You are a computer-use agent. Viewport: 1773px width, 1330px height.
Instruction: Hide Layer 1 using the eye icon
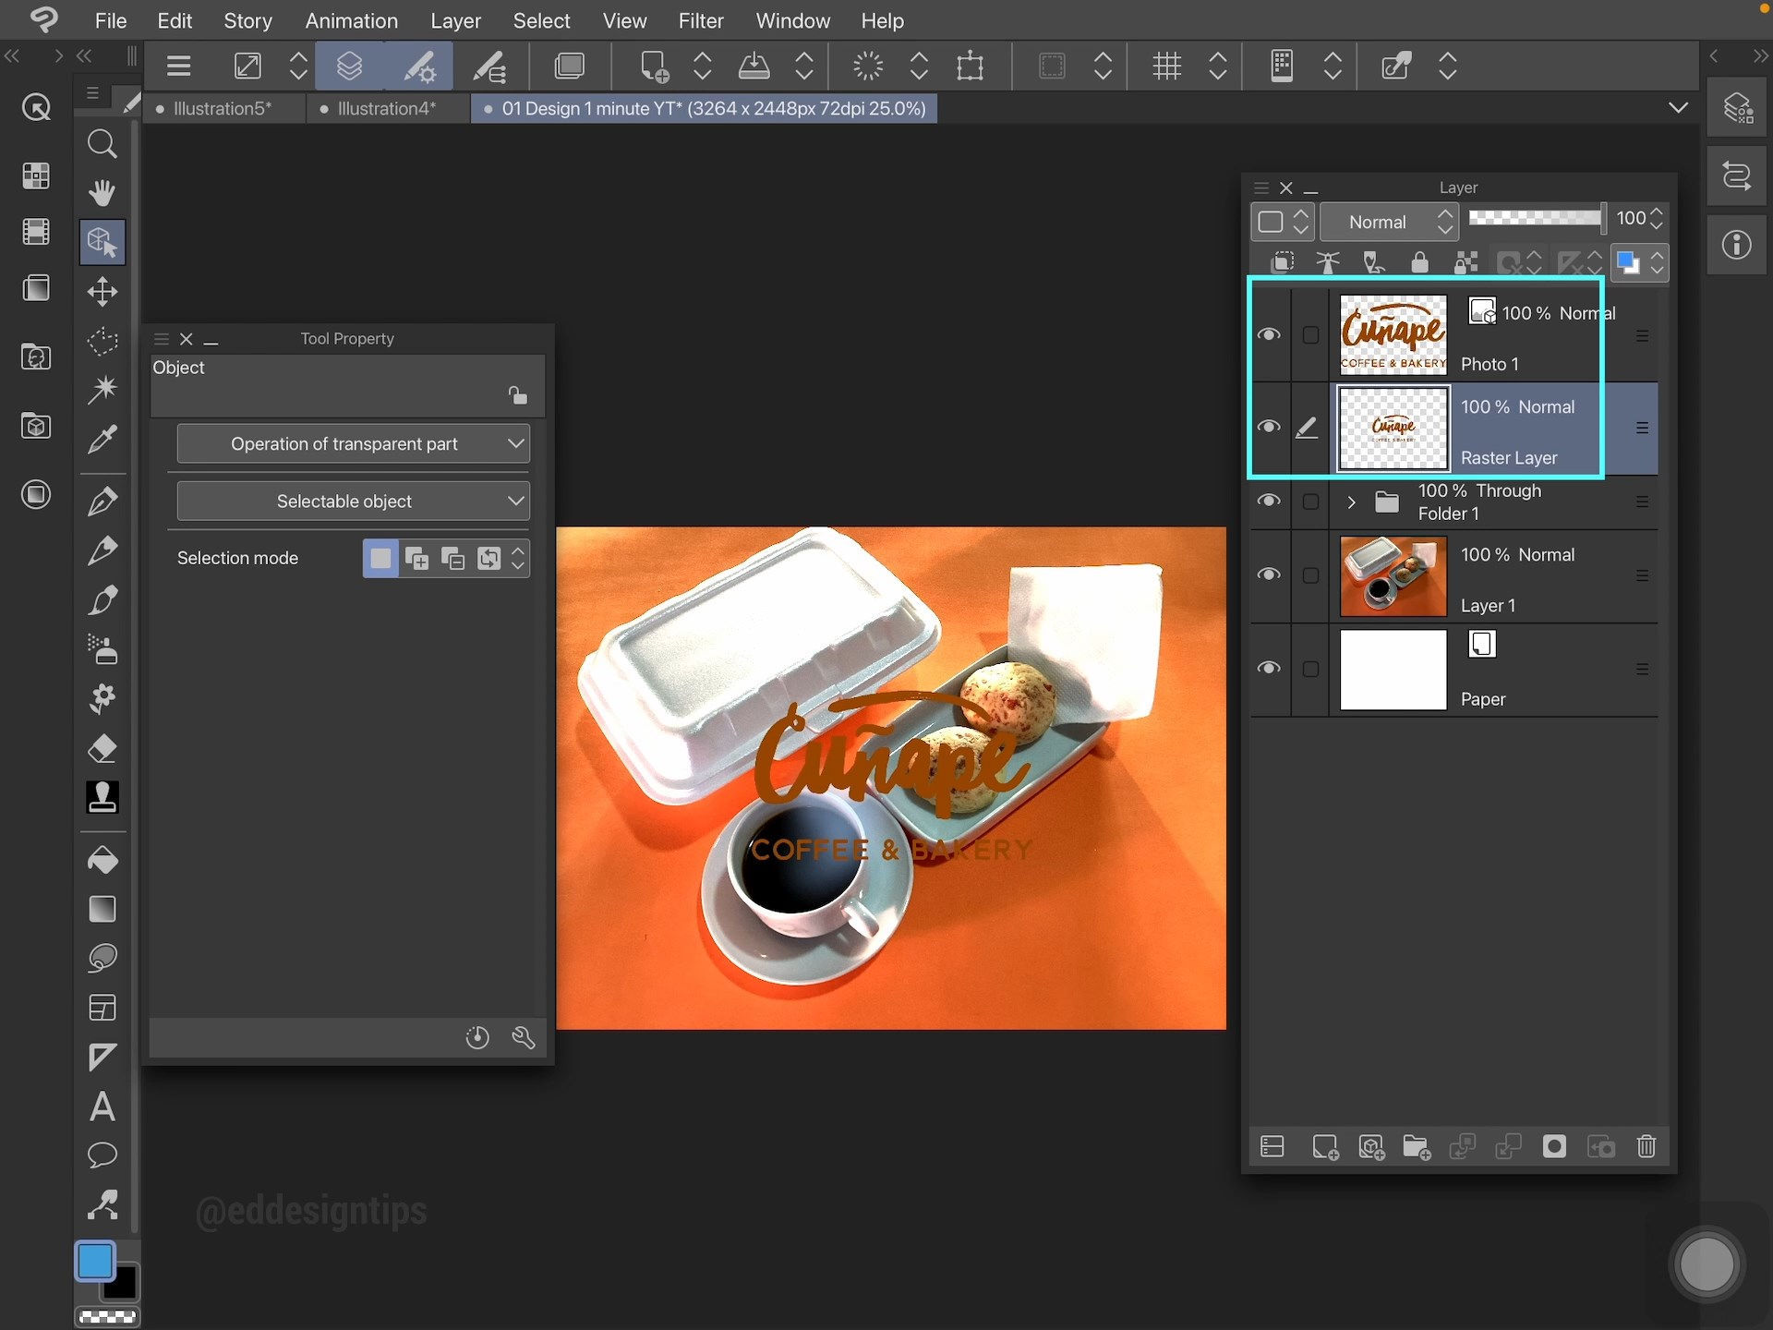click(x=1269, y=574)
